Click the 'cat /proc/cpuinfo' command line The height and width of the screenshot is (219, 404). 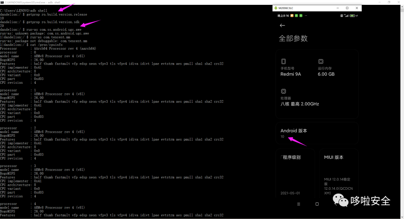31,45
